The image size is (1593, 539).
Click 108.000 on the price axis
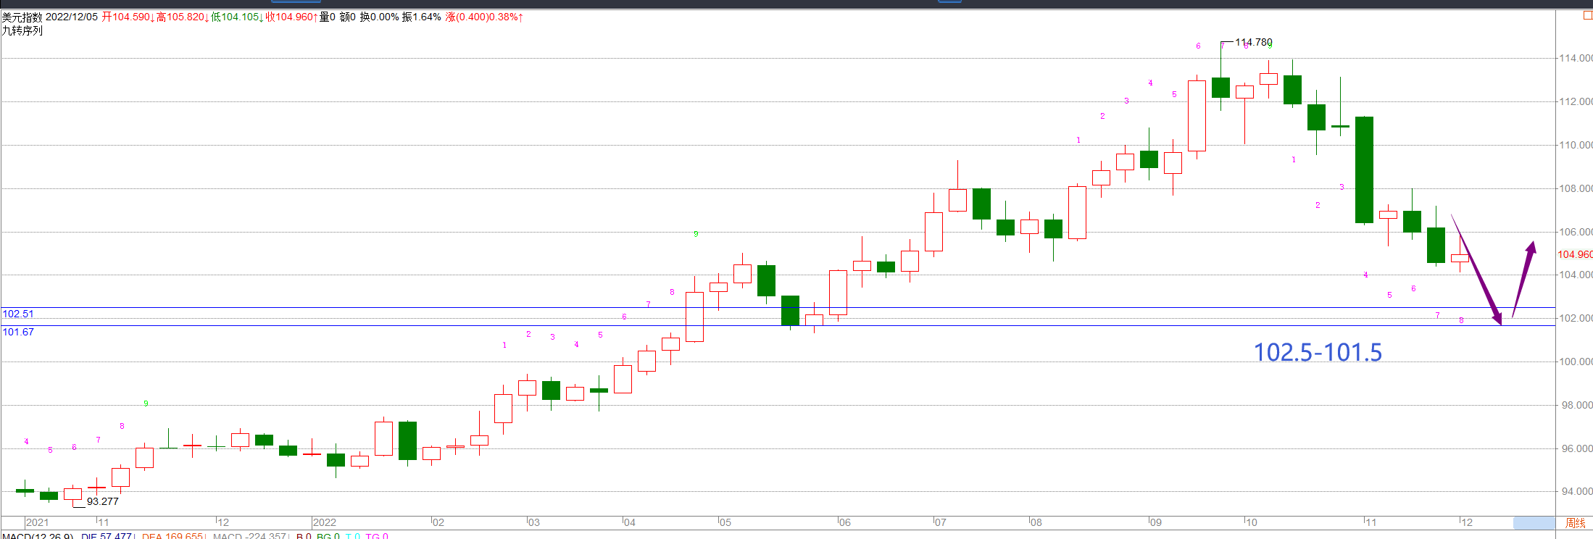(1576, 188)
